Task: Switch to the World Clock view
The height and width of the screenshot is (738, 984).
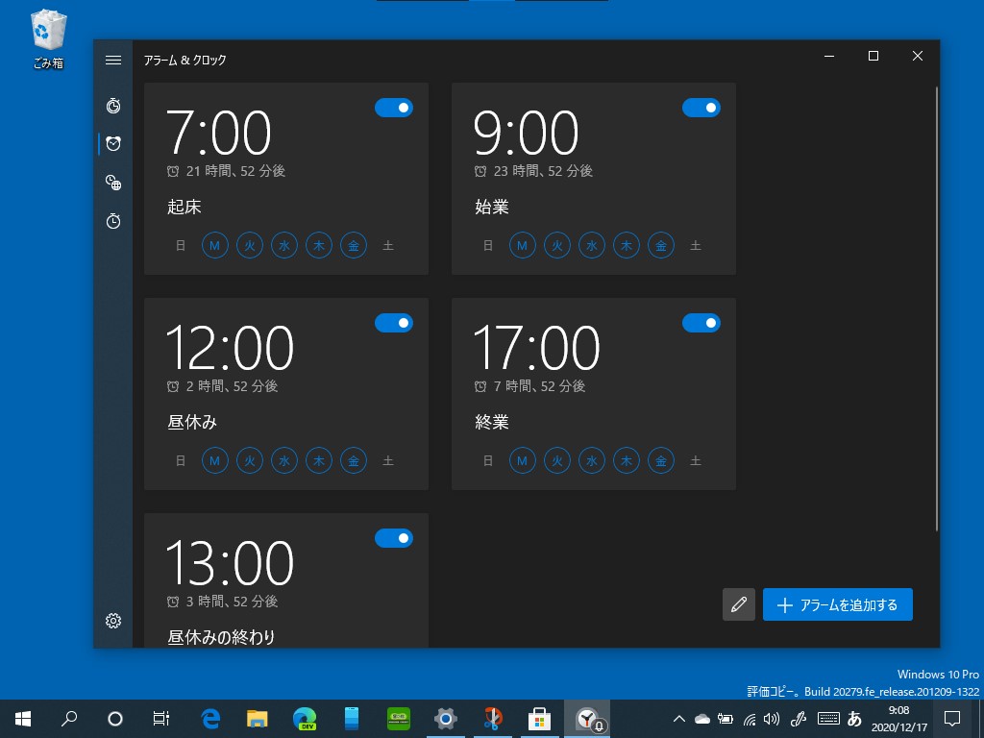Action: click(x=113, y=183)
